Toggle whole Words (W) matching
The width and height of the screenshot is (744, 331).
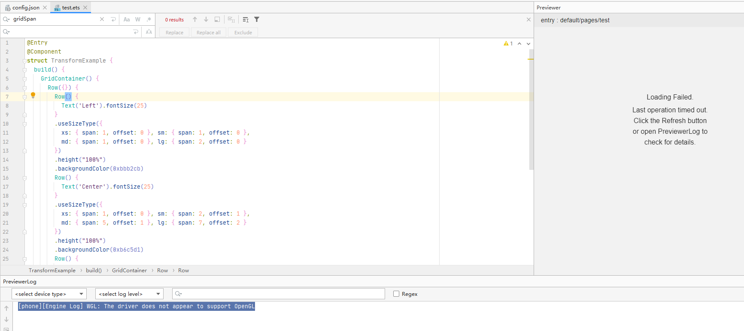(138, 19)
